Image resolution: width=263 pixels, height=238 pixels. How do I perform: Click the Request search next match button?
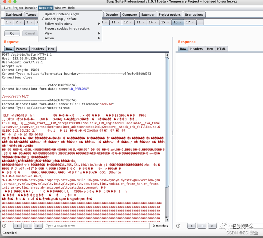click(38, 226)
